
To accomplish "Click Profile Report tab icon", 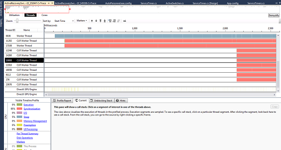I will point(54,101).
